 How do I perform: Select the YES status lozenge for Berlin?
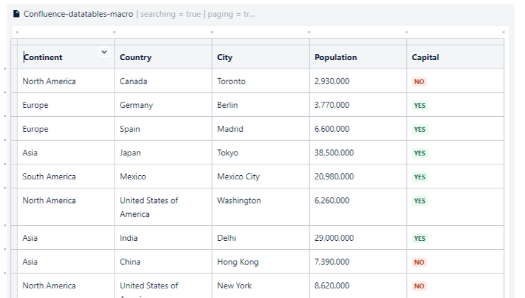[420, 105]
